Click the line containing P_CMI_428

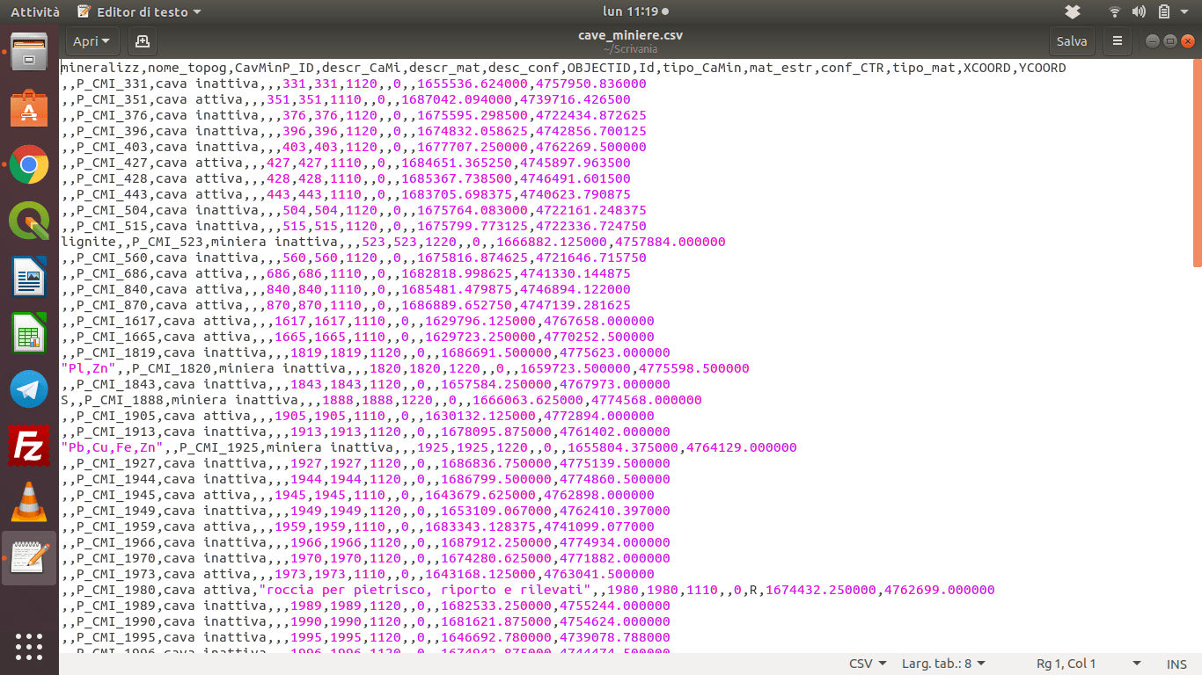click(345, 178)
